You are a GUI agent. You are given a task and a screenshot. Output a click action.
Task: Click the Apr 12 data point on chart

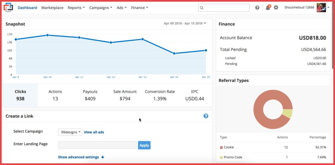tap(111, 43)
